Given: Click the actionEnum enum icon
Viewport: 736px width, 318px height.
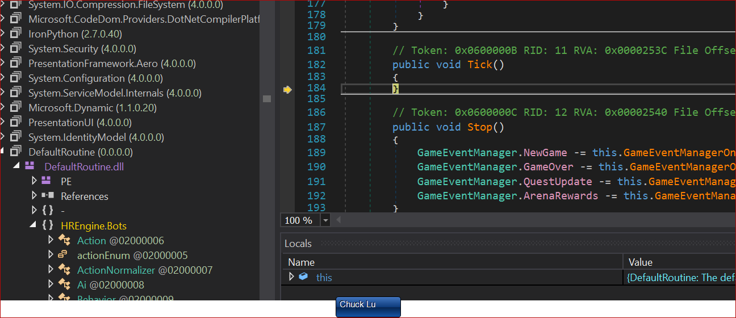Looking at the screenshot, I should click(x=64, y=255).
